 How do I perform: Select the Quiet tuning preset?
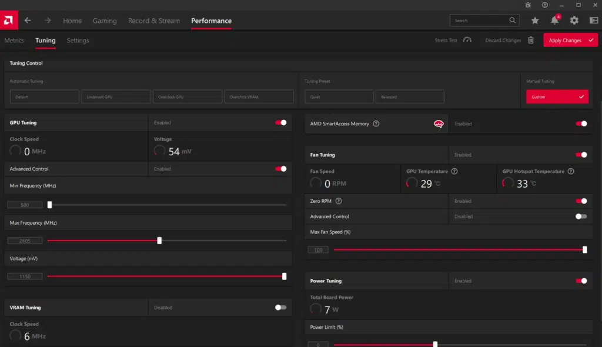[x=339, y=97]
